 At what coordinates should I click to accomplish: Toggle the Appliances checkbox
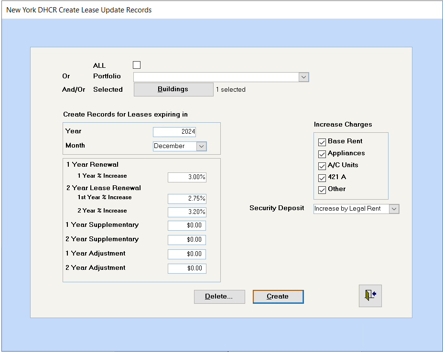click(322, 154)
